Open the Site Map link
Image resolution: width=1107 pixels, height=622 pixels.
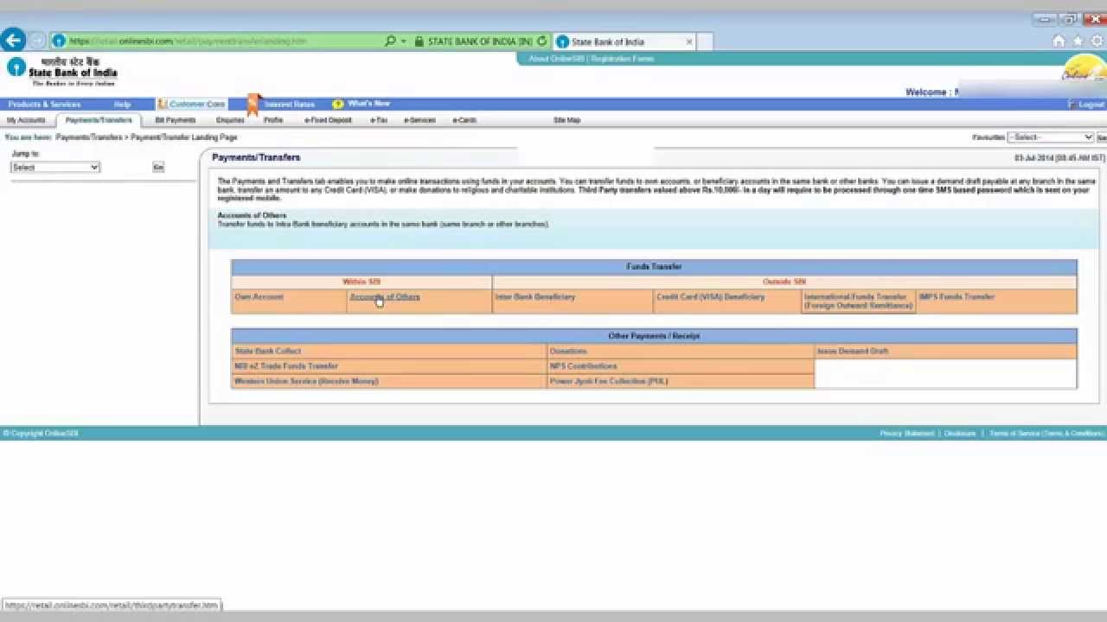[x=566, y=120]
